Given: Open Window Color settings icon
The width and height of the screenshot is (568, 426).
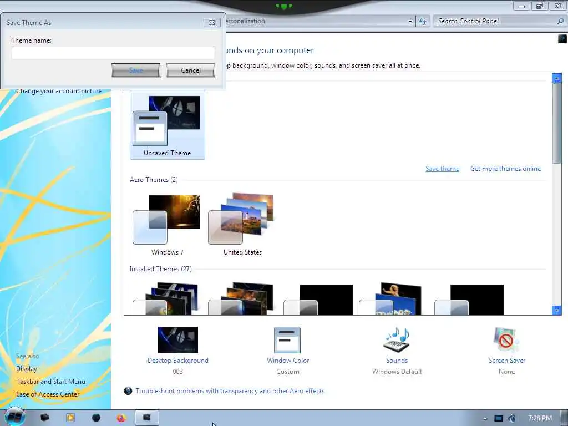Looking at the screenshot, I should pos(287,340).
